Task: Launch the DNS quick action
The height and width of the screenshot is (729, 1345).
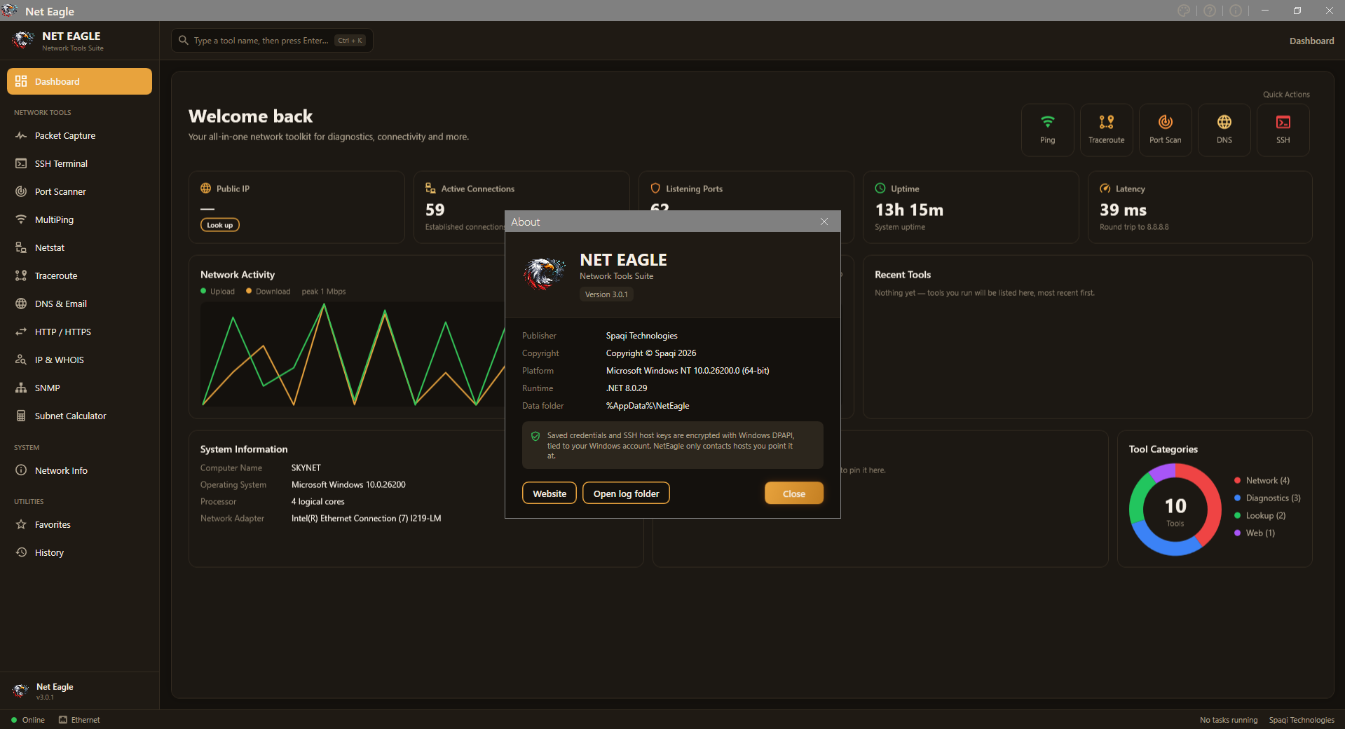Action: click(1224, 130)
